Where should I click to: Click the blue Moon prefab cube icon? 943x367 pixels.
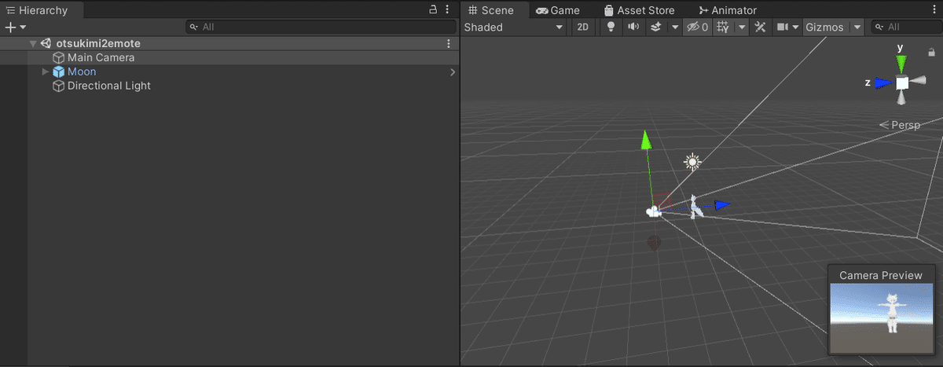(58, 72)
